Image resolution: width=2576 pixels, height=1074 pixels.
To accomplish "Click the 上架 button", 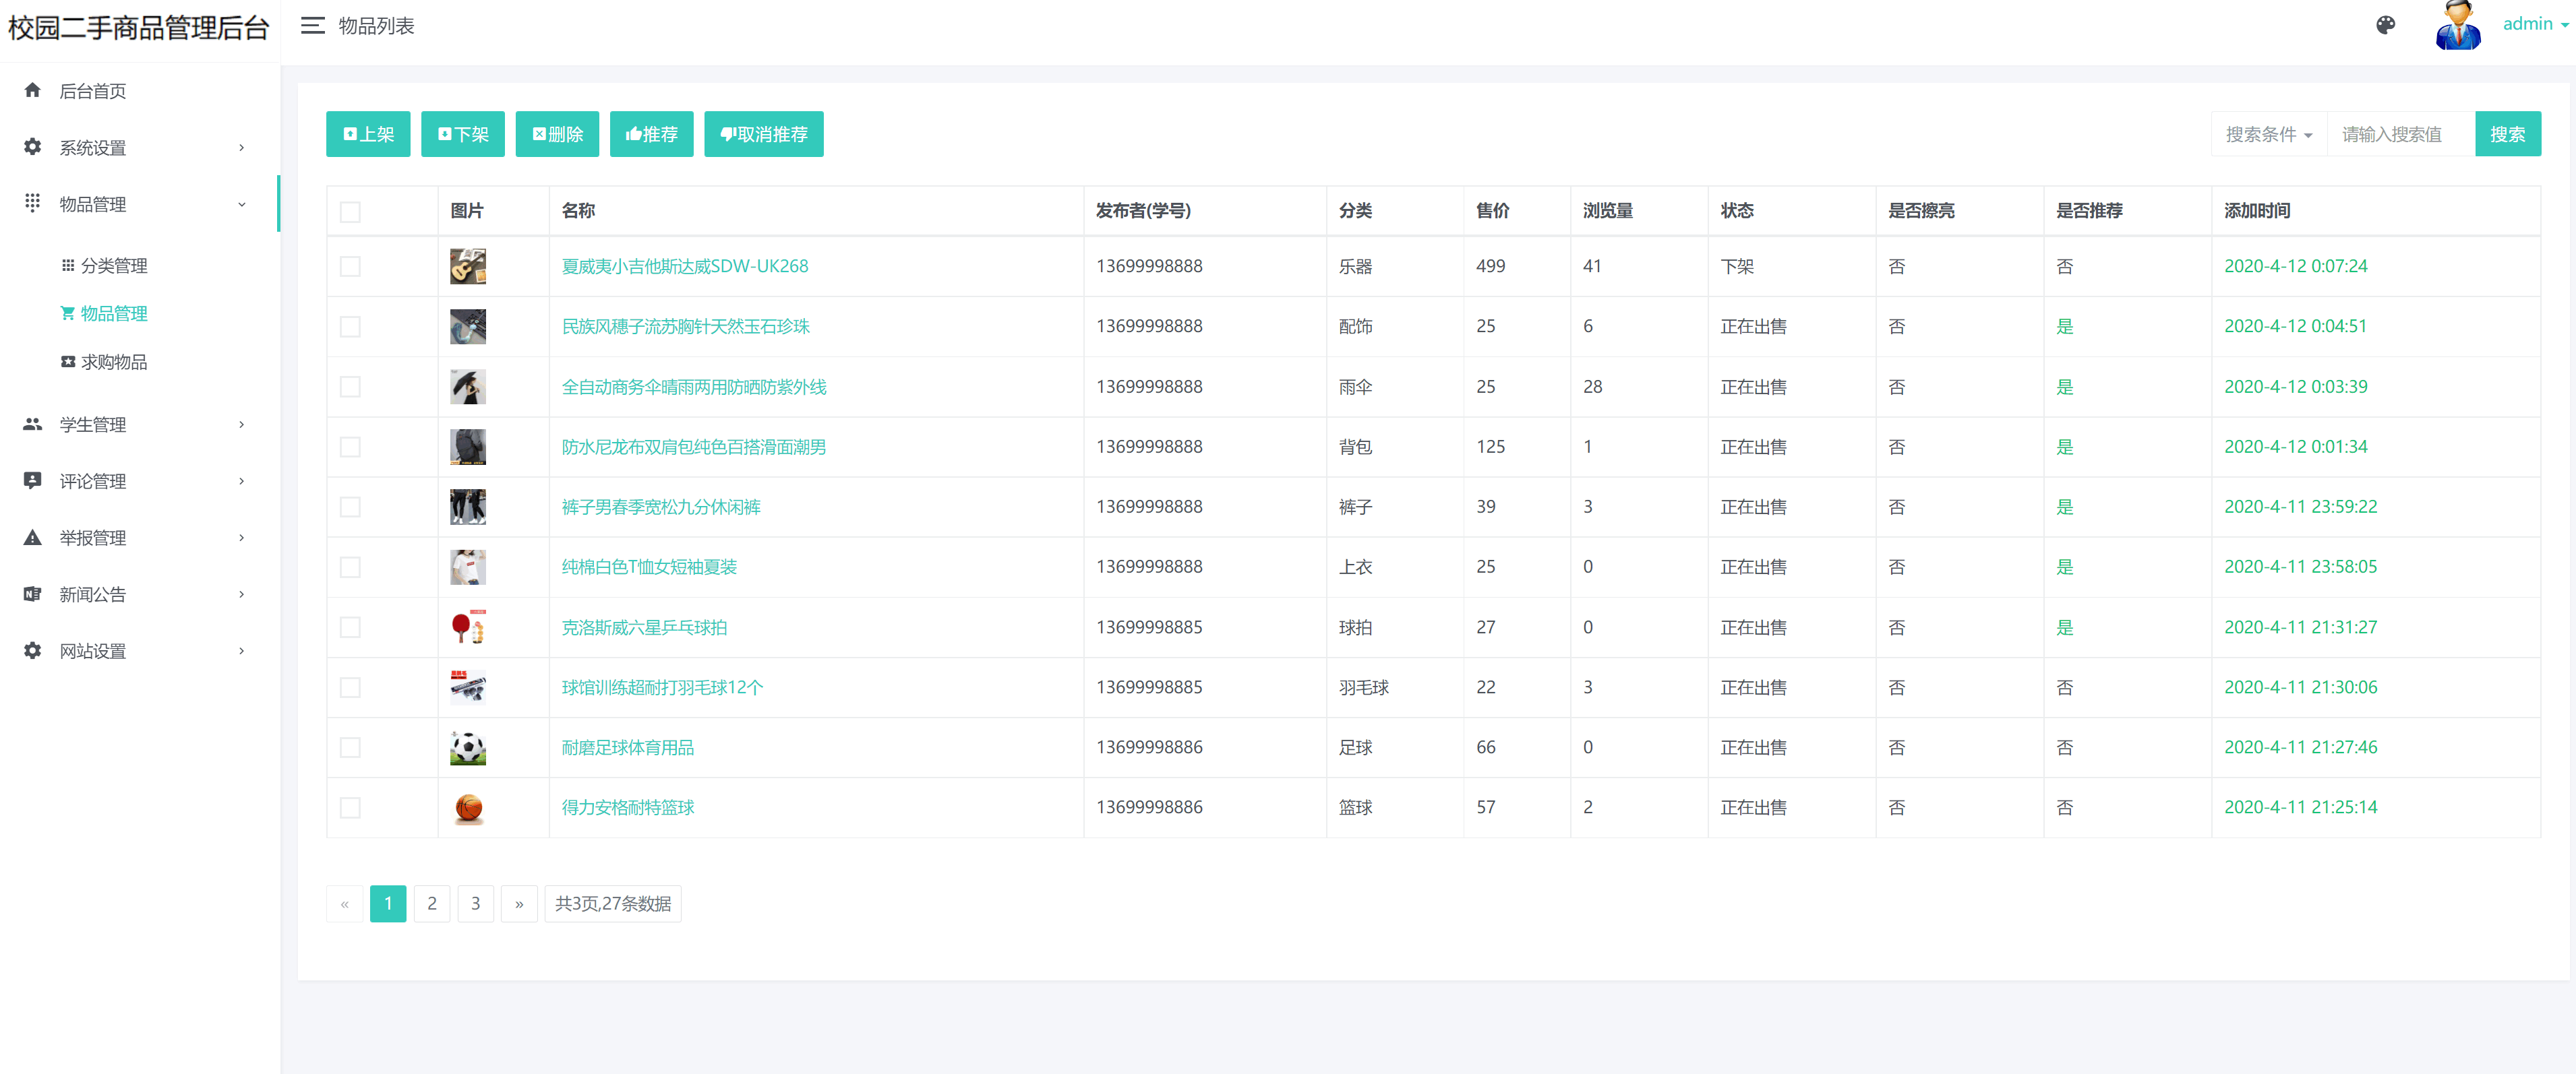I will point(368,134).
